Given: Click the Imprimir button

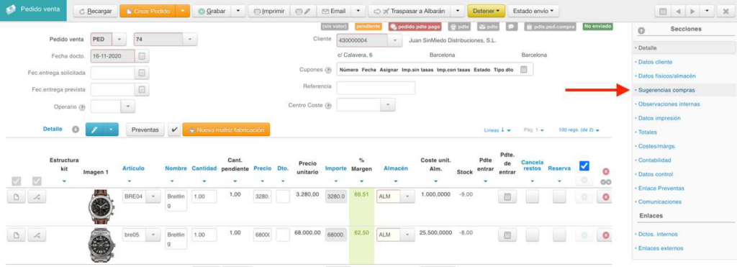Looking at the screenshot, I should tap(269, 11).
